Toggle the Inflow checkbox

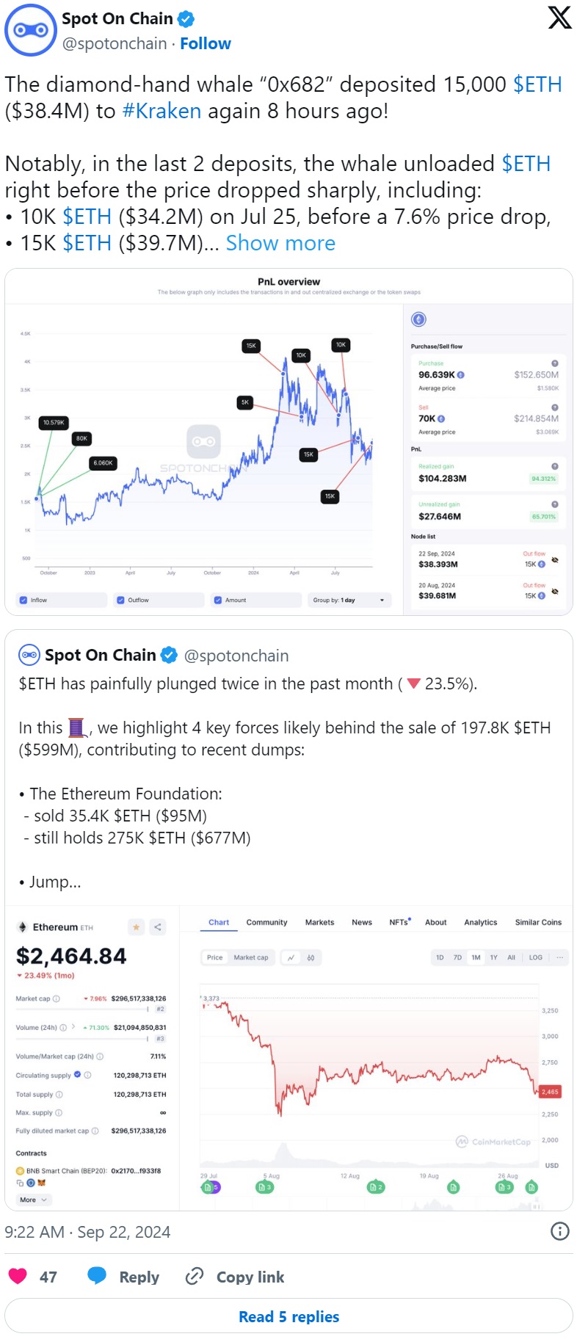click(23, 600)
